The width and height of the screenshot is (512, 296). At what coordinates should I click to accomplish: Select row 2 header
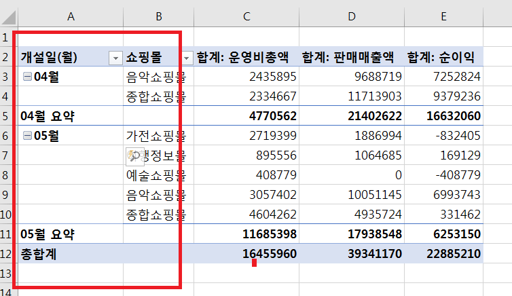tap(7, 57)
